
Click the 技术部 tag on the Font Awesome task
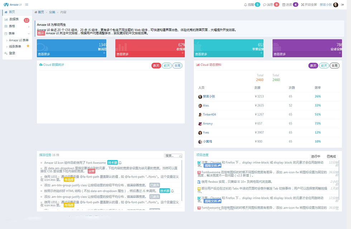(x=112, y=163)
